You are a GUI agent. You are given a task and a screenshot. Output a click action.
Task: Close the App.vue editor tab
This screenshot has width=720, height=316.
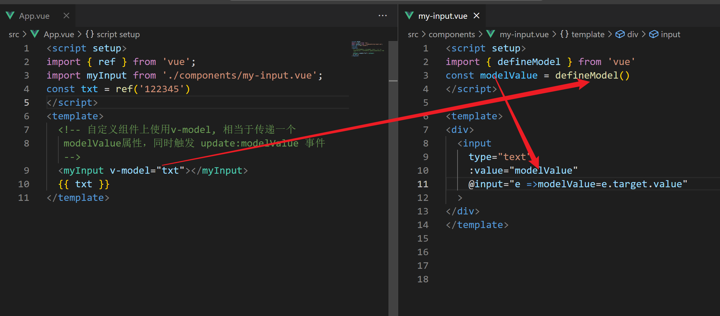(x=66, y=16)
